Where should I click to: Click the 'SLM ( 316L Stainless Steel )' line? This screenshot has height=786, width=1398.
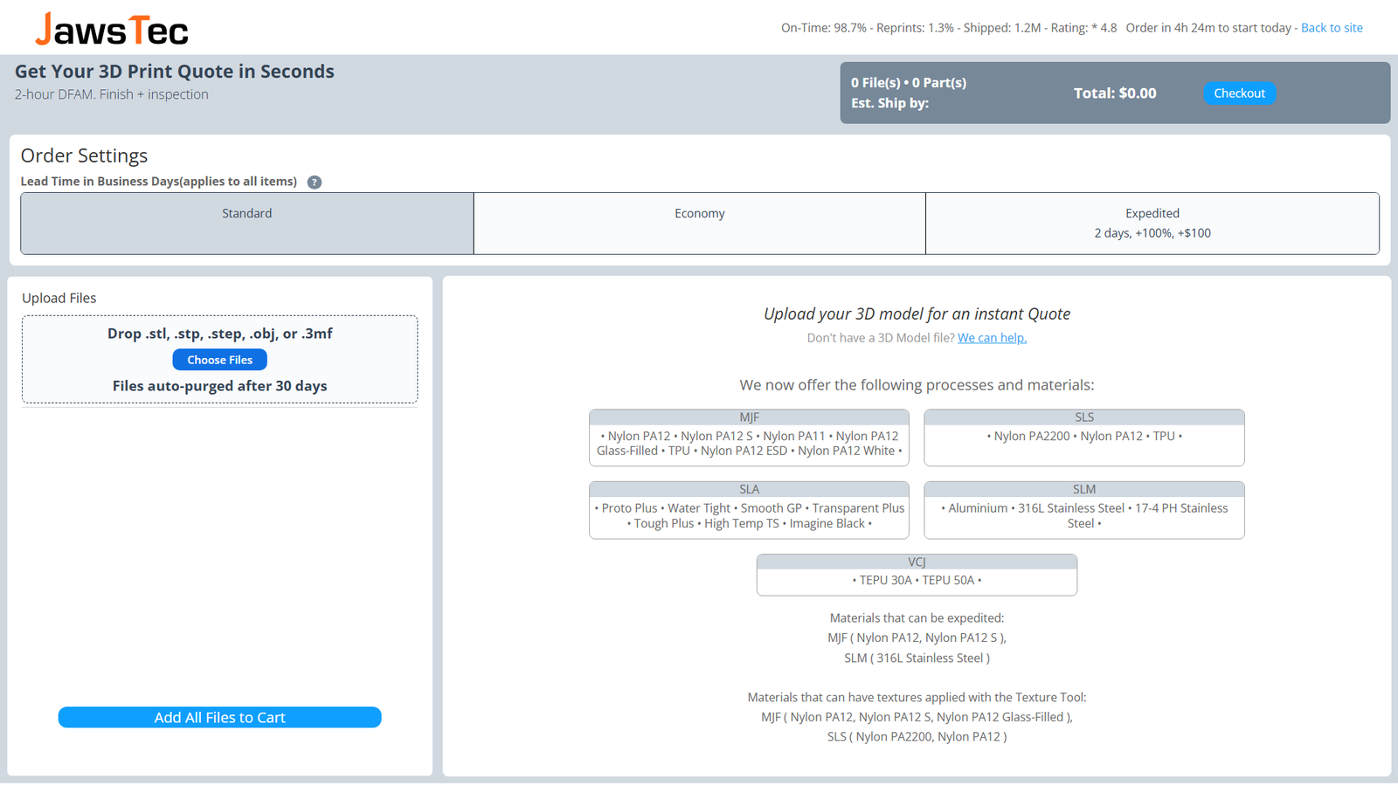917,658
